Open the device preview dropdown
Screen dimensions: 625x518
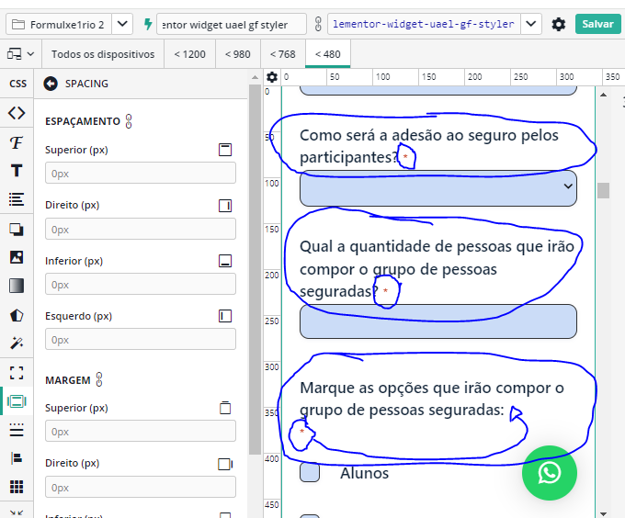pos(20,54)
